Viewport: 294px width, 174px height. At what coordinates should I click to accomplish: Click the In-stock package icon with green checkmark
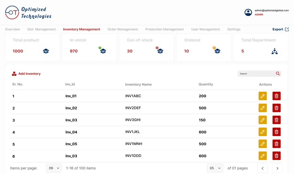tap(103, 51)
